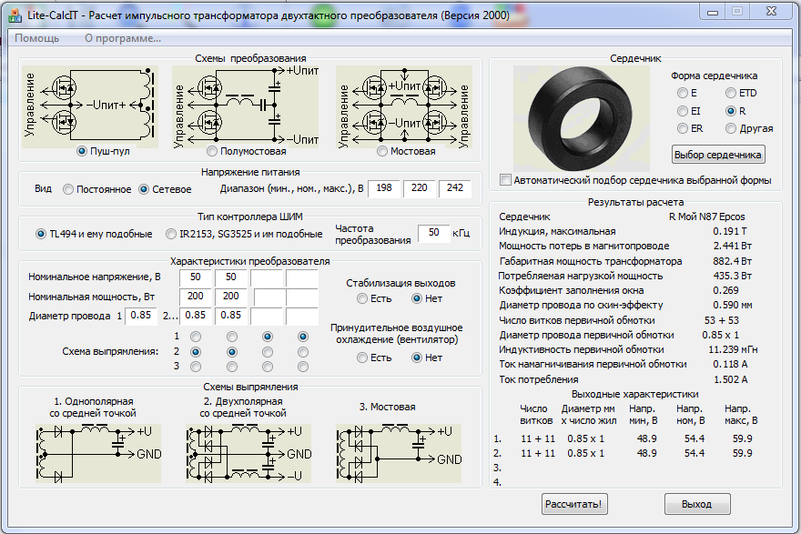
Task: Open the Помощь menu
Action: 37,38
